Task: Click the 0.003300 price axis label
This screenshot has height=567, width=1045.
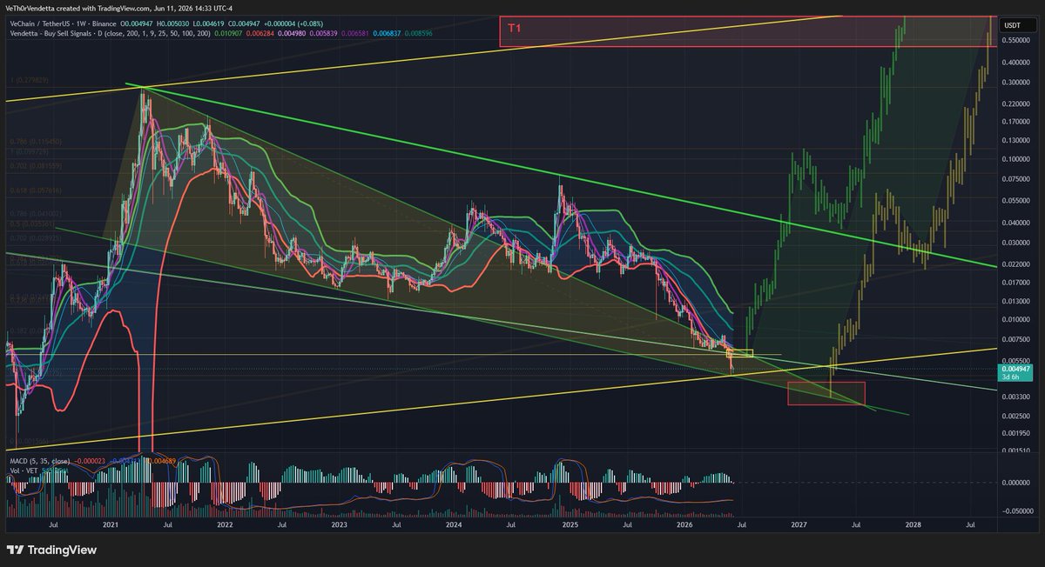Action: click(x=1016, y=397)
